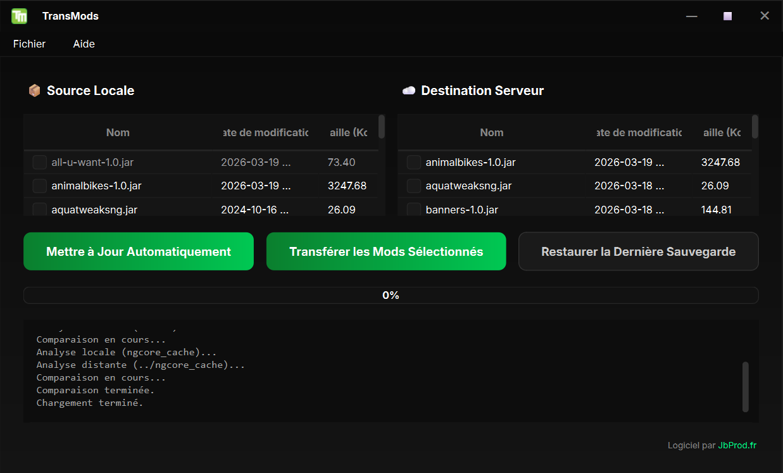Select banners-1.0.jar file name in Destination Serveur
This screenshot has width=783, height=473.
[461, 209]
